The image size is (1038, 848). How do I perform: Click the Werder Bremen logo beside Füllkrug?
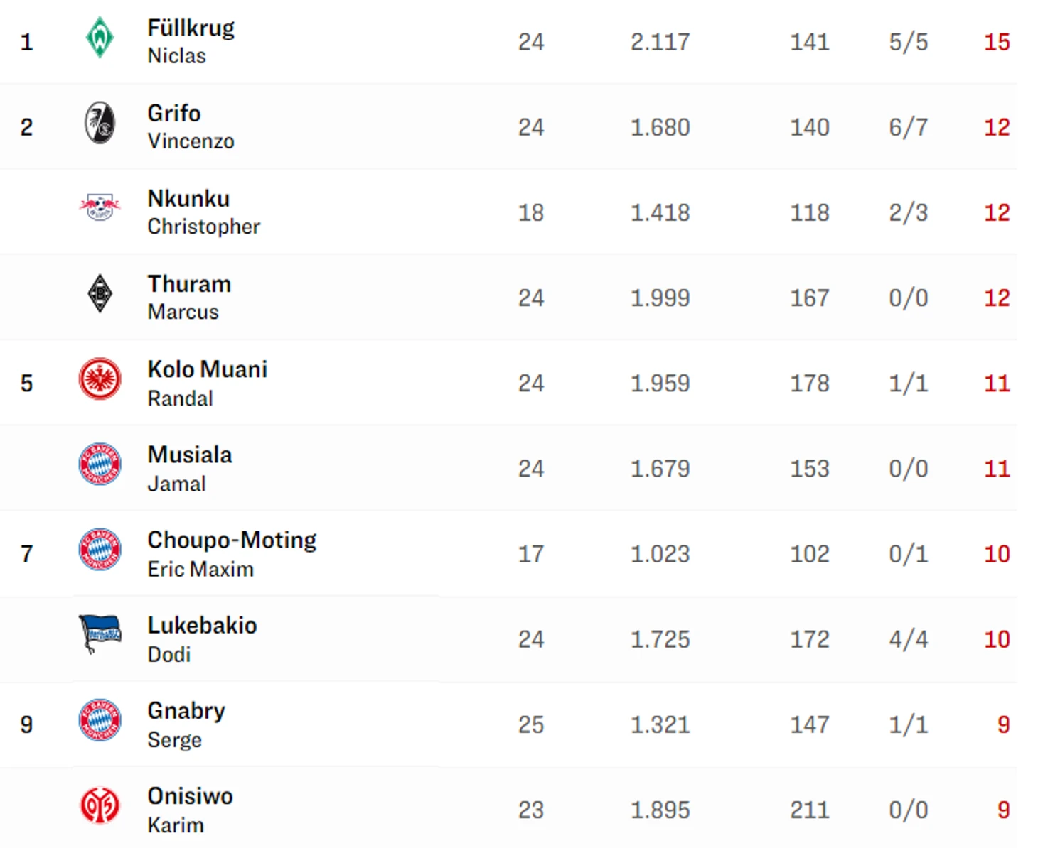[x=100, y=38]
